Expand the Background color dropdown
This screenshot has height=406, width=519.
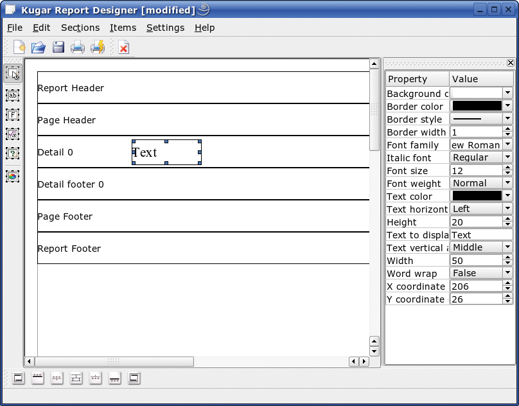pos(507,93)
